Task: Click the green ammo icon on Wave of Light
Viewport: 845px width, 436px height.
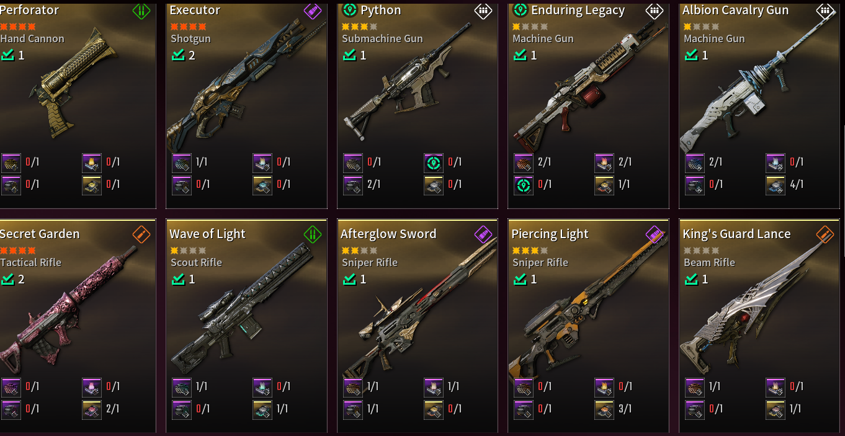Action: point(312,234)
